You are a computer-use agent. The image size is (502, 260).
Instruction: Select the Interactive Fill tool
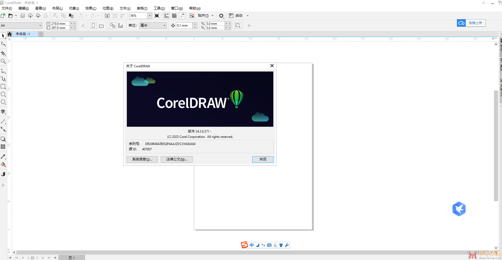3,164
